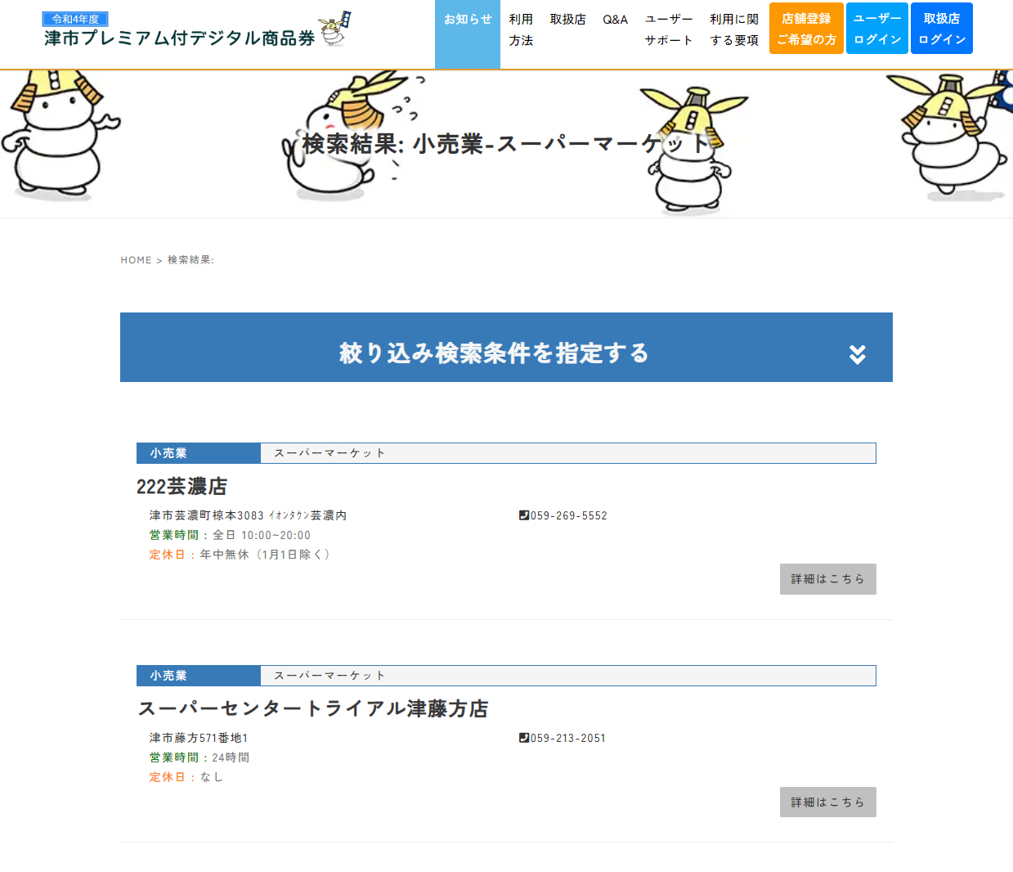The width and height of the screenshot is (1013, 872).
Task: Click phone number 059-213-2051
Action: click(568, 739)
